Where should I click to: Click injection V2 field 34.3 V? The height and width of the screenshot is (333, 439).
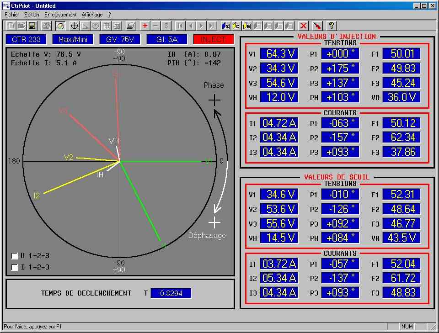pos(279,68)
